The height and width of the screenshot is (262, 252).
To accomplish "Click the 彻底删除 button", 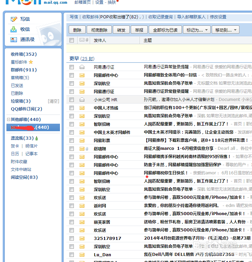I will click(x=99, y=30).
